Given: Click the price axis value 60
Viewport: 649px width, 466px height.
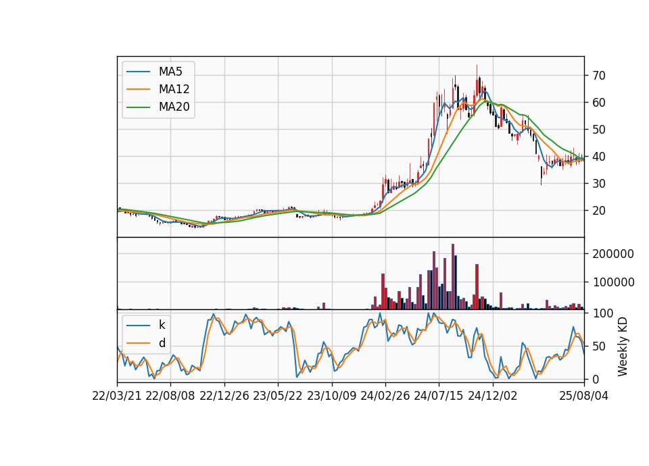Looking at the screenshot, I should tap(599, 103).
